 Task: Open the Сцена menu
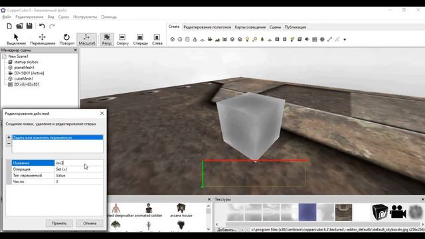(x=64, y=17)
